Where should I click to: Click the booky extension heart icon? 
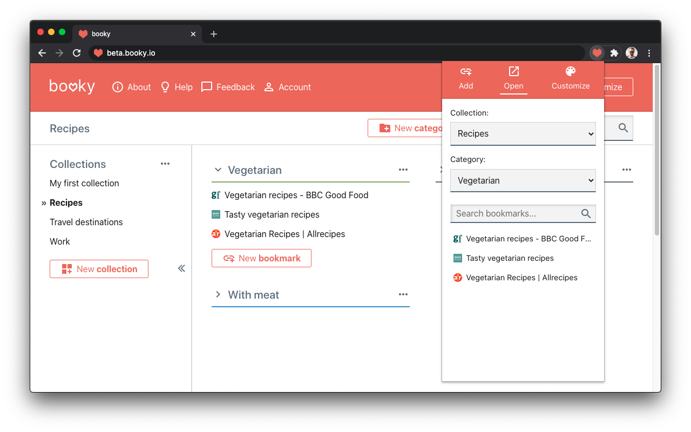[x=597, y=53]
